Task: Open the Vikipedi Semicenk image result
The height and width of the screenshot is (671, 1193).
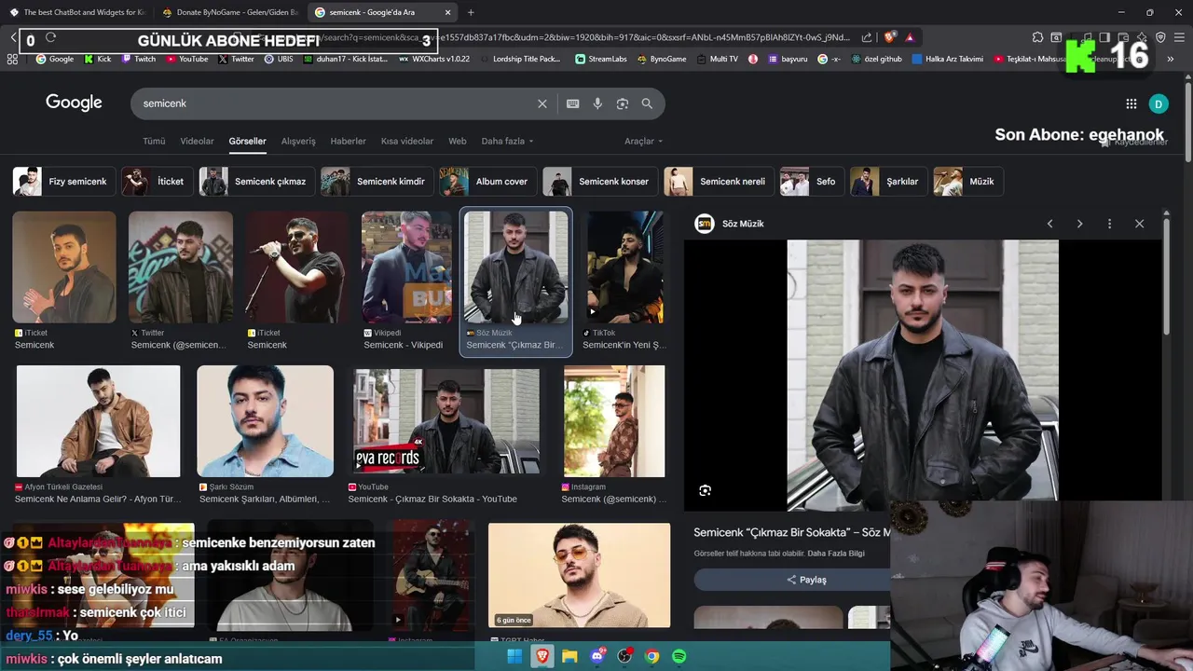Action: click(x=406, y=281)
